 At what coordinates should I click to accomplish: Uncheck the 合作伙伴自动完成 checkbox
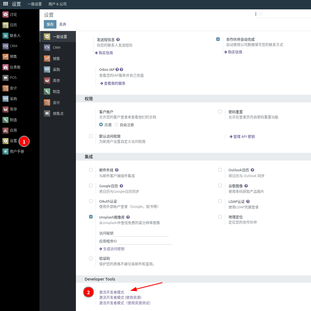tap(218, 39)
